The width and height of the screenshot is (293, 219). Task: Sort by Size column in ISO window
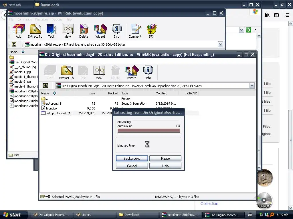[85, 93]
